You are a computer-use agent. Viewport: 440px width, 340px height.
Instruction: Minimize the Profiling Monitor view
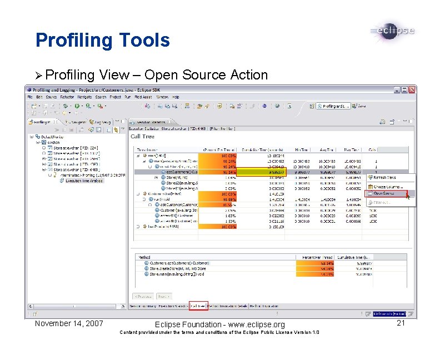117,122
